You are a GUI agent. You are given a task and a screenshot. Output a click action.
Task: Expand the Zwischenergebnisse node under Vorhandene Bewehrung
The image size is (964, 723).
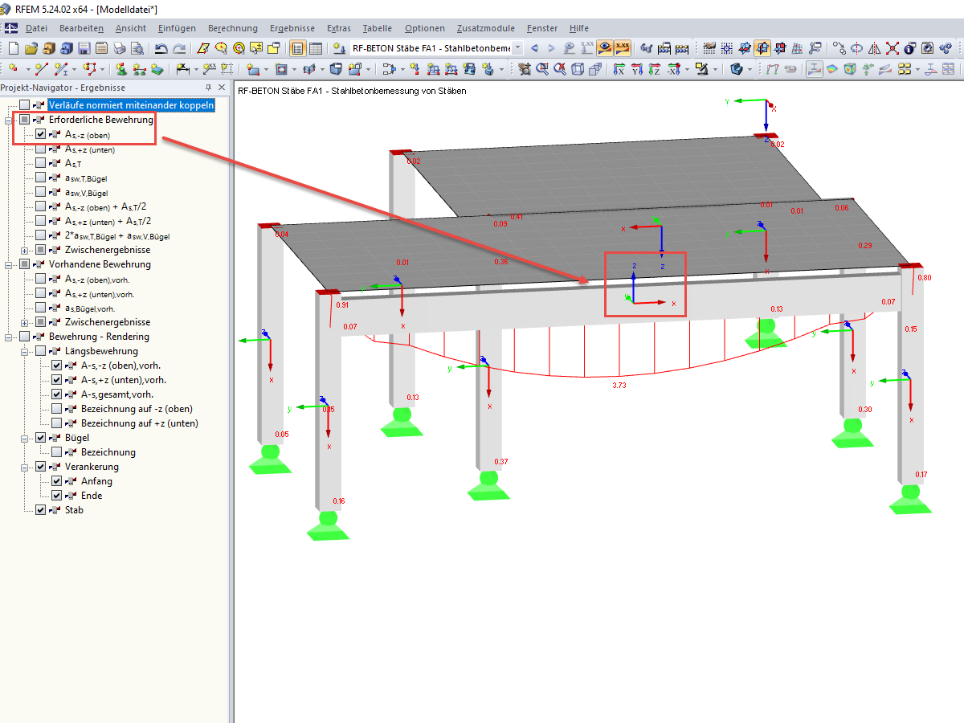tap(24, 322)
